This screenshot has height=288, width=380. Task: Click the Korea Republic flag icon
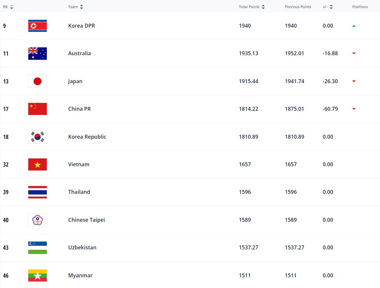(37, 137)
